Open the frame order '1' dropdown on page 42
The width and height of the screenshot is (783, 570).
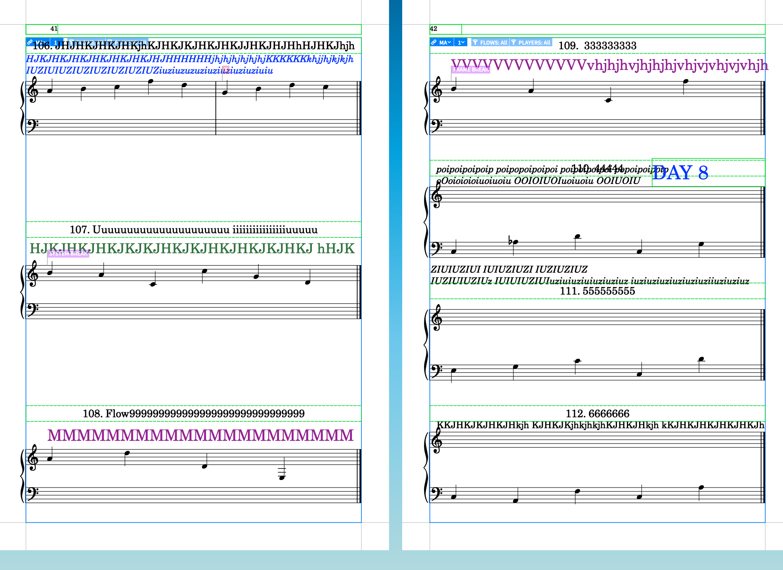[461, 42]
